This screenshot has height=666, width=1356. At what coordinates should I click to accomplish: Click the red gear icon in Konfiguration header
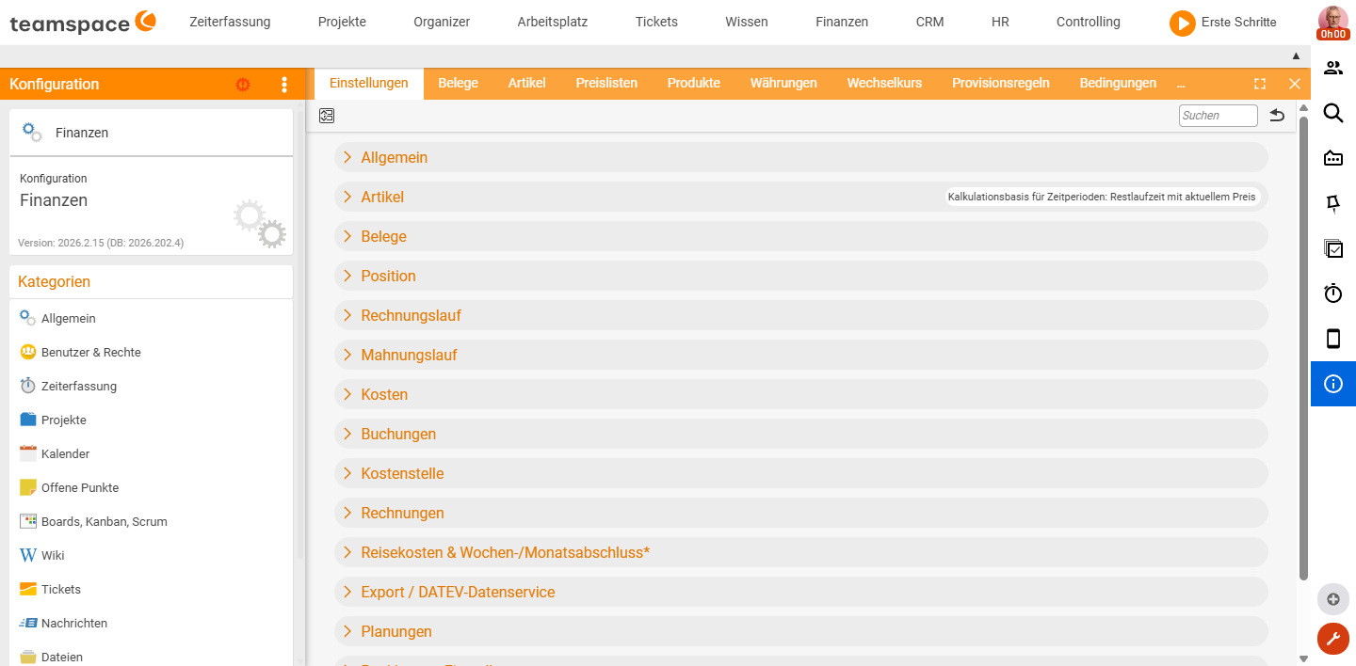pyautogui.click(x=243, y=84)
